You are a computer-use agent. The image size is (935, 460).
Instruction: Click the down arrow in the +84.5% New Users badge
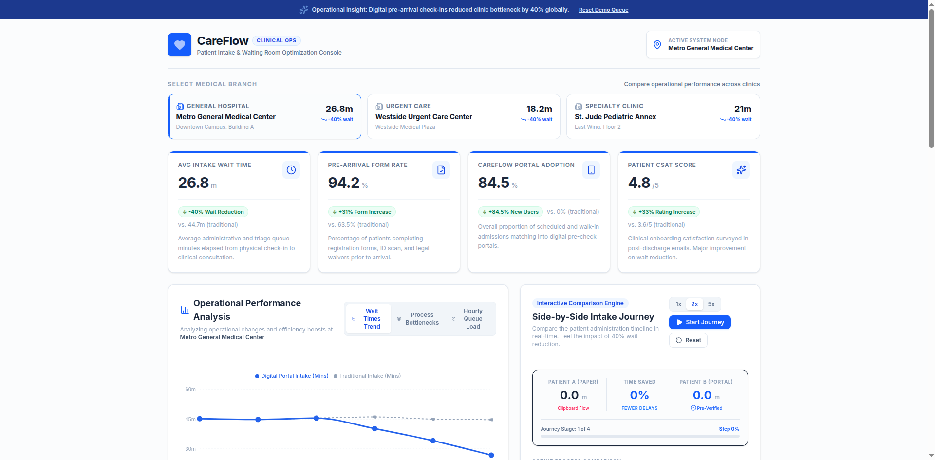pos(485,212)
